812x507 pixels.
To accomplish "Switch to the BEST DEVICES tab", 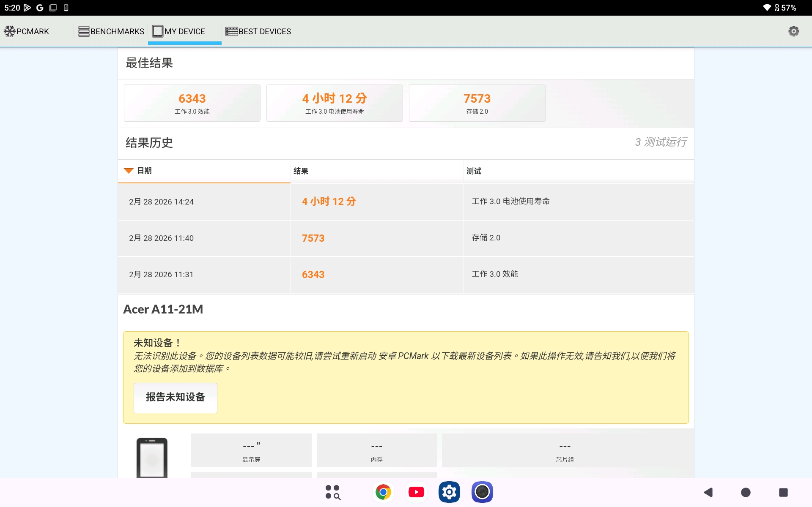I will [258, 31].
